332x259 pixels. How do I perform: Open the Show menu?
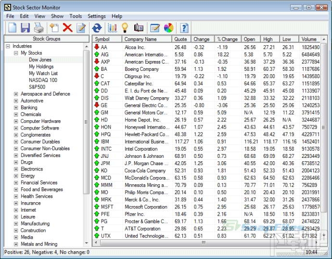57,16
